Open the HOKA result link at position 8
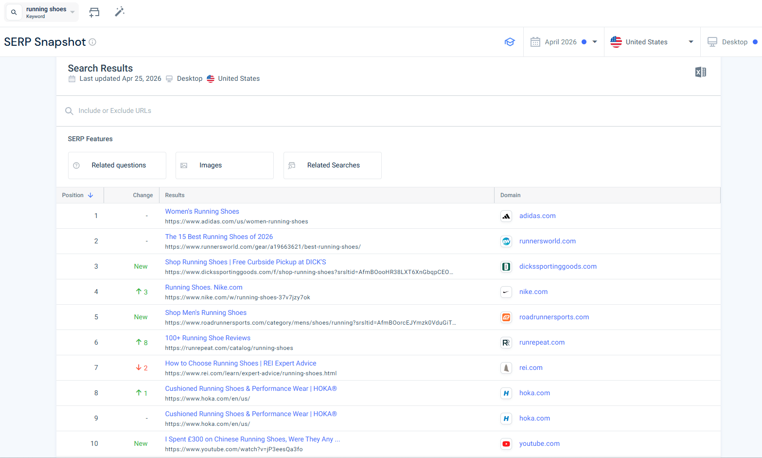This screenshot has width=762, height=458. 251,388
